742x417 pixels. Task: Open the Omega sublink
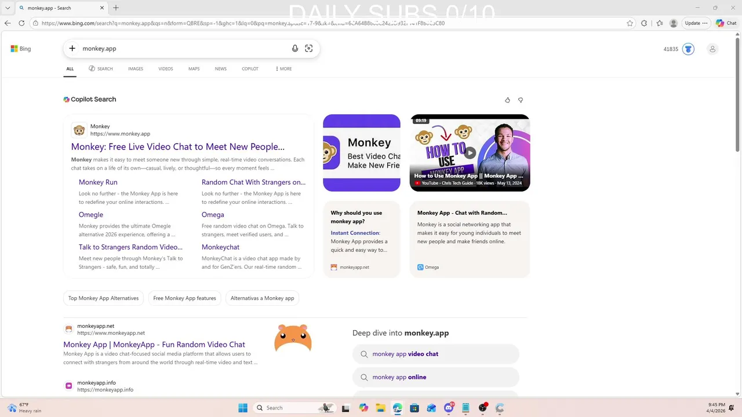click(x=213, y=214)
